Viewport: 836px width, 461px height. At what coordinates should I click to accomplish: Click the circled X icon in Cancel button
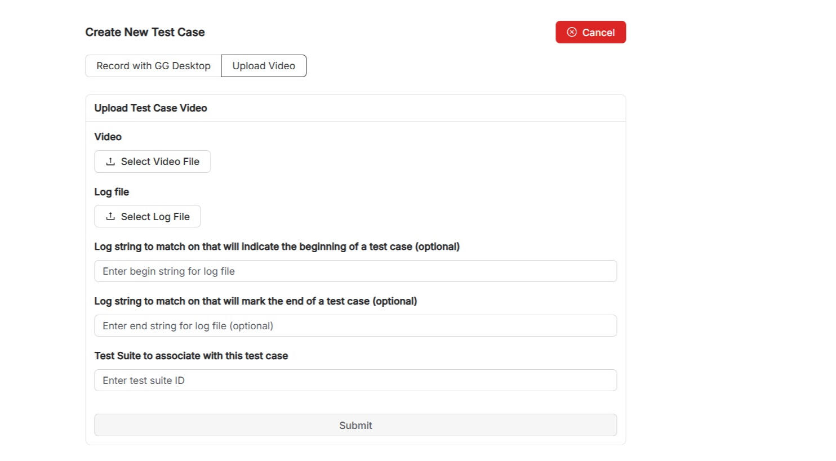(572, 32)
